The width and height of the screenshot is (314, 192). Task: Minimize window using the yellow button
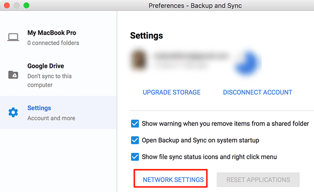16,6
